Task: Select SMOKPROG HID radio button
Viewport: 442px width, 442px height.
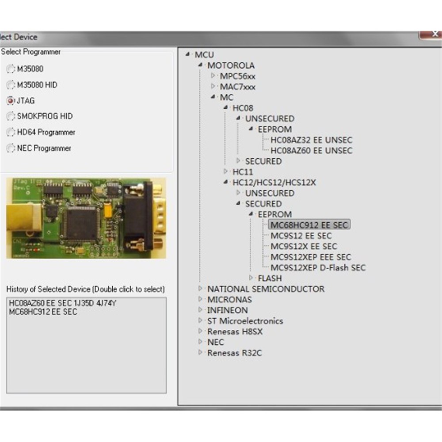Action: [10, 117]
